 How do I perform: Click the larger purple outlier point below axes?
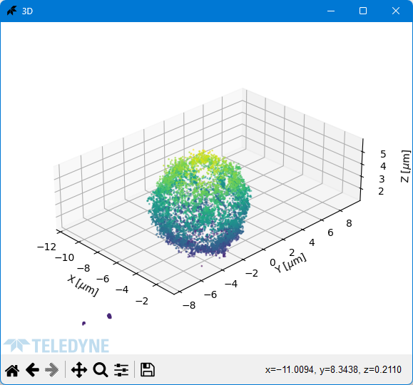point(109,316)
